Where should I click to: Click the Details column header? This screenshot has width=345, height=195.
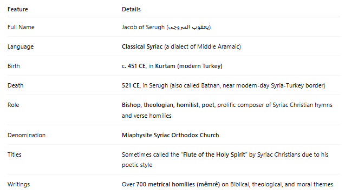pos(131,9)
